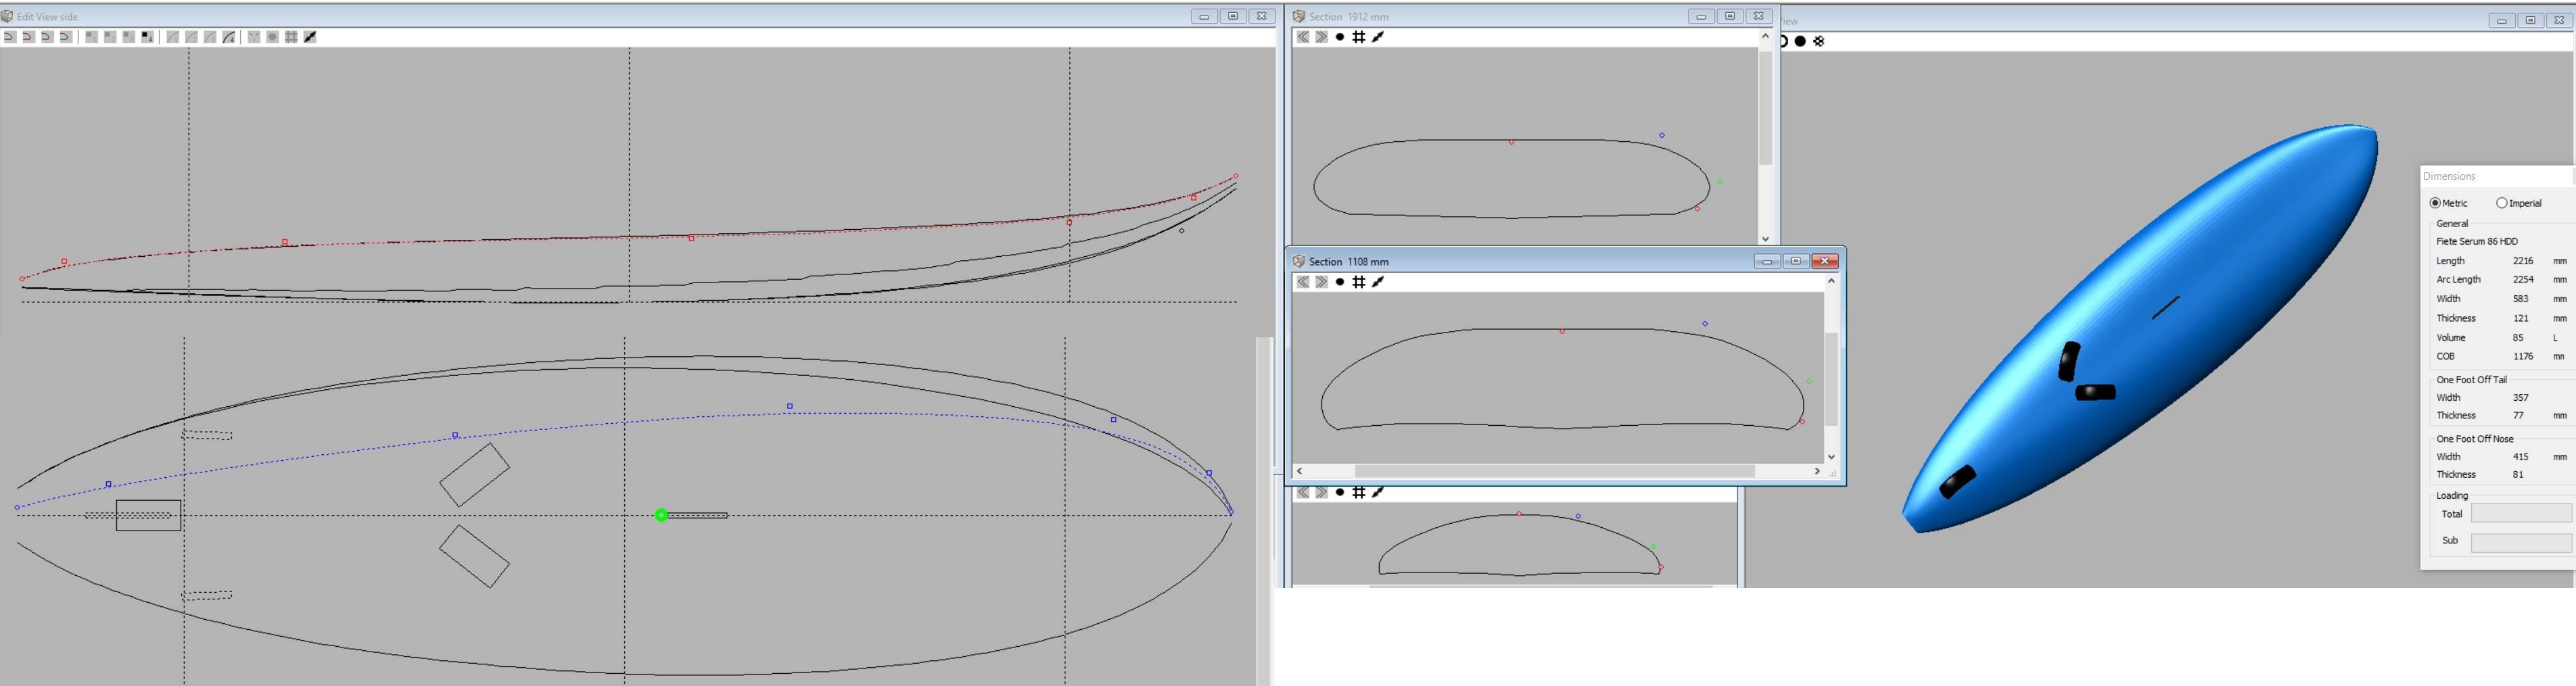Click scroll down arrow in Section 1912 mm window

click(x=1765, y=239)
